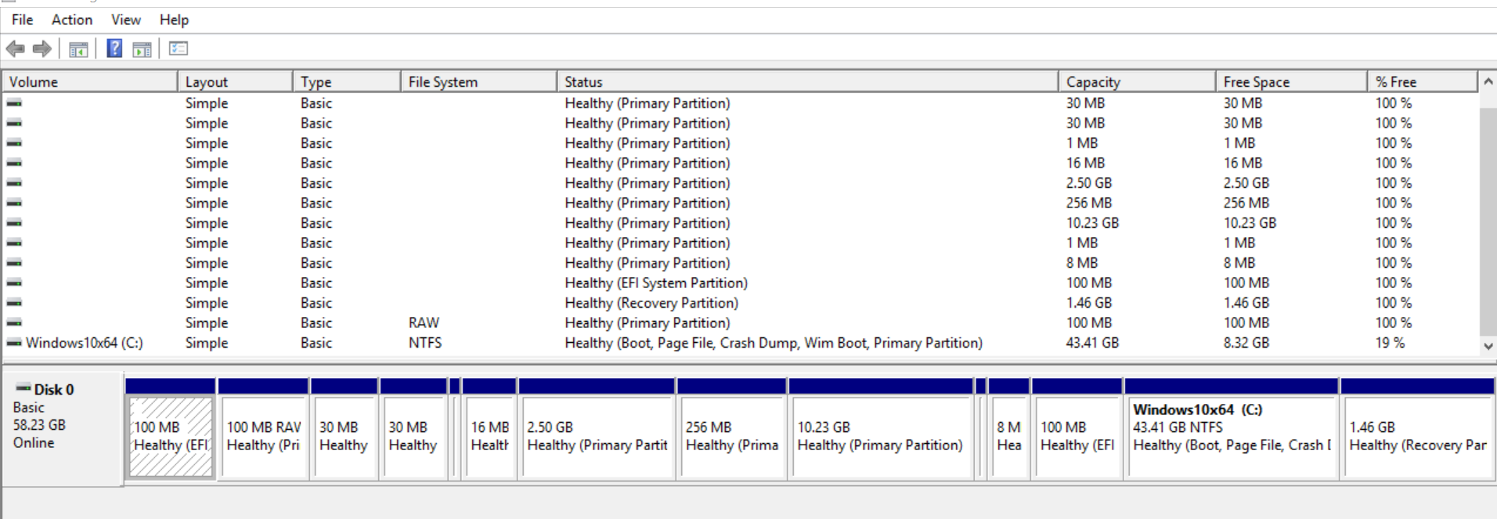Sort by the Capacity column header
The width and height of the screenshot is (1497, 519).
[1137, 81]
